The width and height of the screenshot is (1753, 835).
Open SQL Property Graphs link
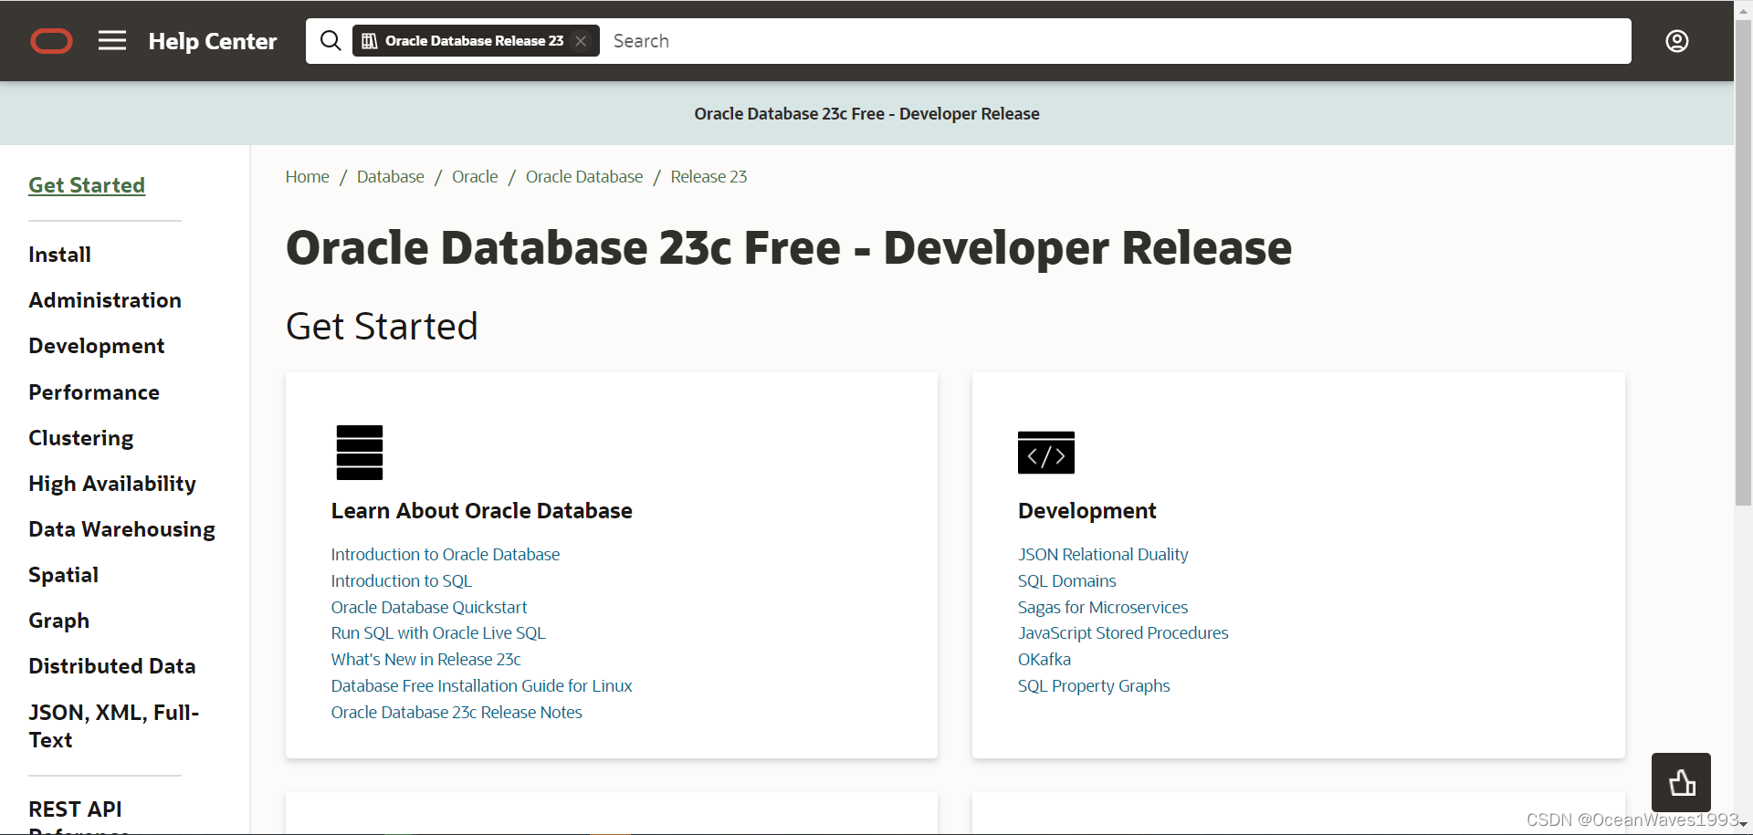click(1094, 686)
